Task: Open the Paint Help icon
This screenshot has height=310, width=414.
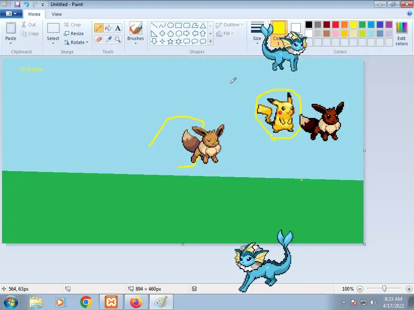Action: pos(410,13)
